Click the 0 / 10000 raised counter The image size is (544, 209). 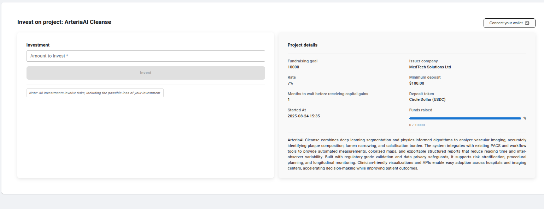[417, 125]
